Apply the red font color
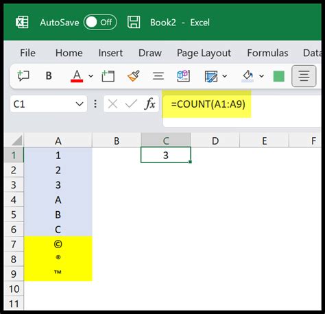 tap(77, 76)
